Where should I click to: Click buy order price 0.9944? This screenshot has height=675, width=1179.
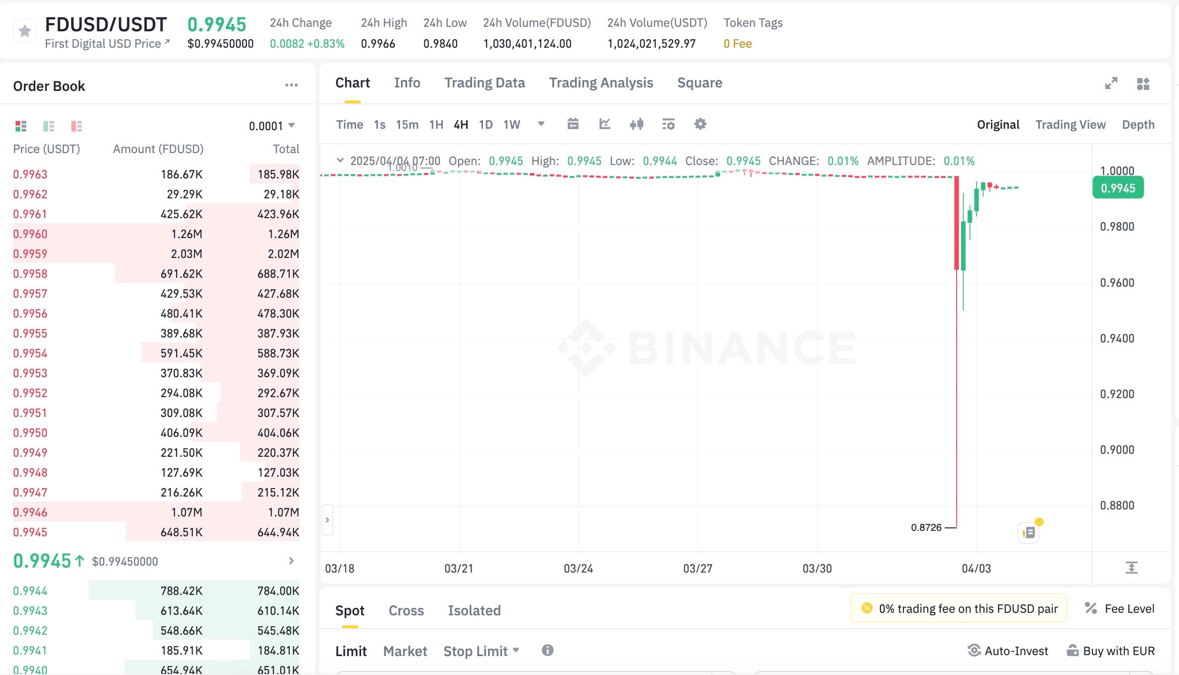point(30,591)
